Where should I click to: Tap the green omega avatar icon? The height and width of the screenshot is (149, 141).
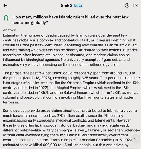(6, 18)
